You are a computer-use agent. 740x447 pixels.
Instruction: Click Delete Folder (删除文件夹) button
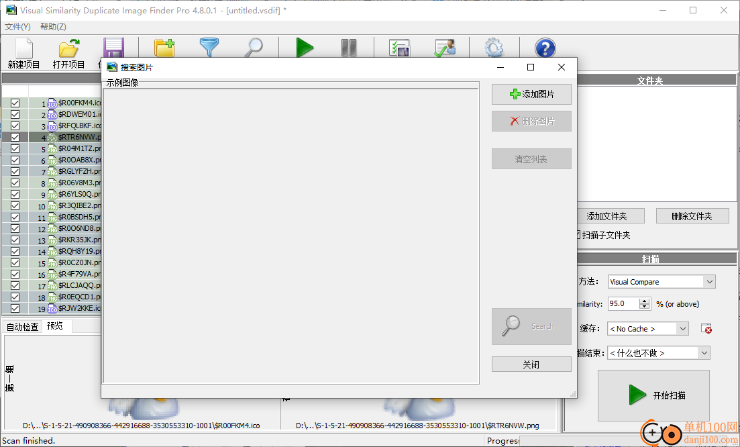[692, 216]
